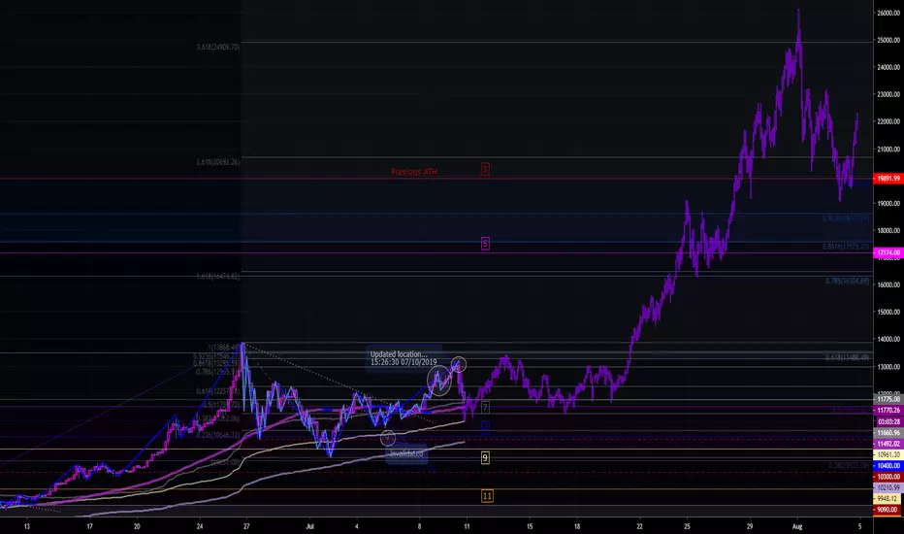Click date 13 on time axis
The image size is (904, 534).
[26, 526]
